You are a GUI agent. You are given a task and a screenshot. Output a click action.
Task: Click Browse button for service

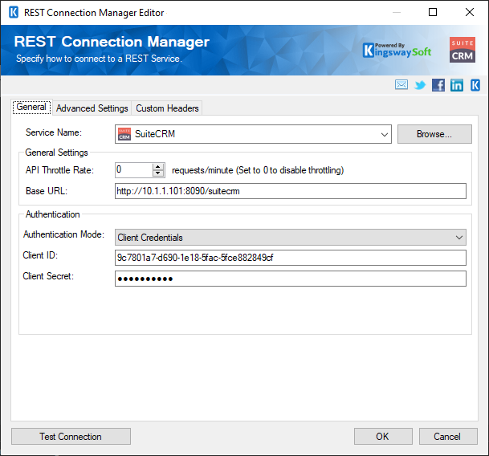(x=434, y=134)
